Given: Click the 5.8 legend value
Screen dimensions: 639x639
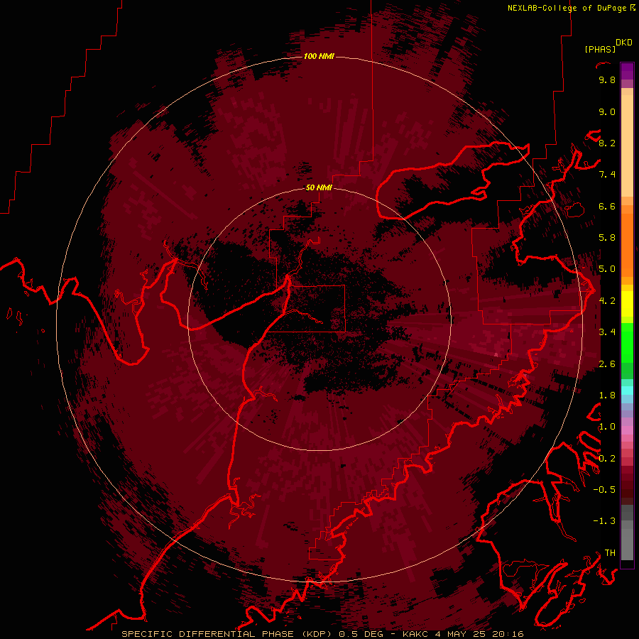Looking at the screenshot, I should [x=607, y=238].
